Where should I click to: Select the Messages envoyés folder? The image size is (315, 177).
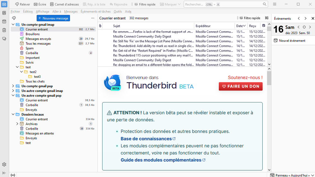pyautogui.click(x=53, y=39)
